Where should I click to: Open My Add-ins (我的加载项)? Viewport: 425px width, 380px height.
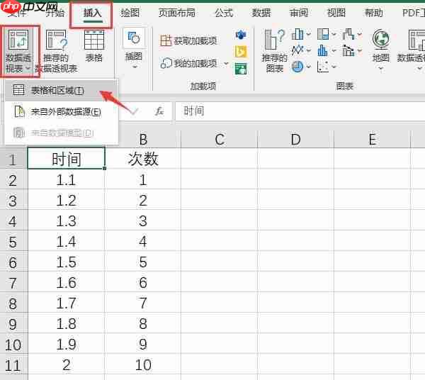[189, 64]
